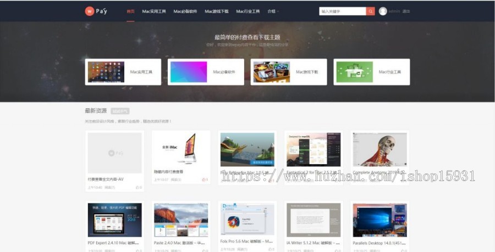The image size is (495, 252).
Task: Open the 首页 home tab
Action: [131, 12]
